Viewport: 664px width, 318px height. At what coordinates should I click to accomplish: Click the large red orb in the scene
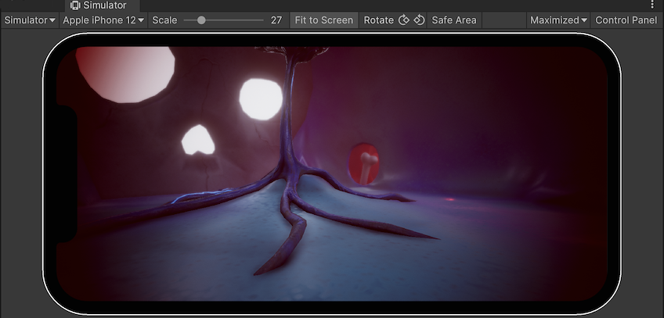point(124,72)
